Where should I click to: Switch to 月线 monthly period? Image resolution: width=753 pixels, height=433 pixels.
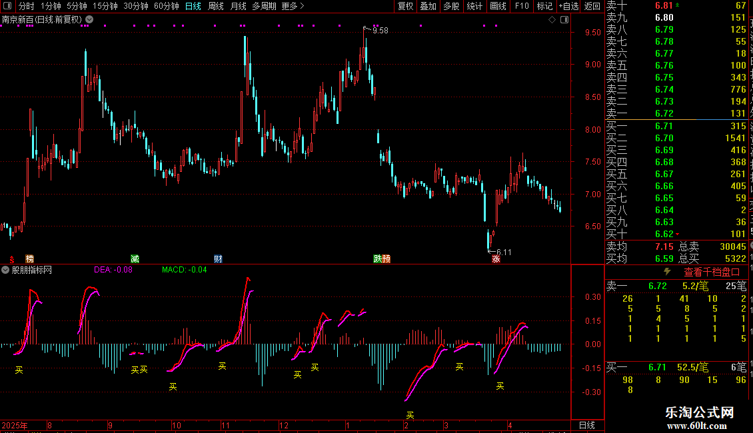pyautogui.click(x=238, y=6)
